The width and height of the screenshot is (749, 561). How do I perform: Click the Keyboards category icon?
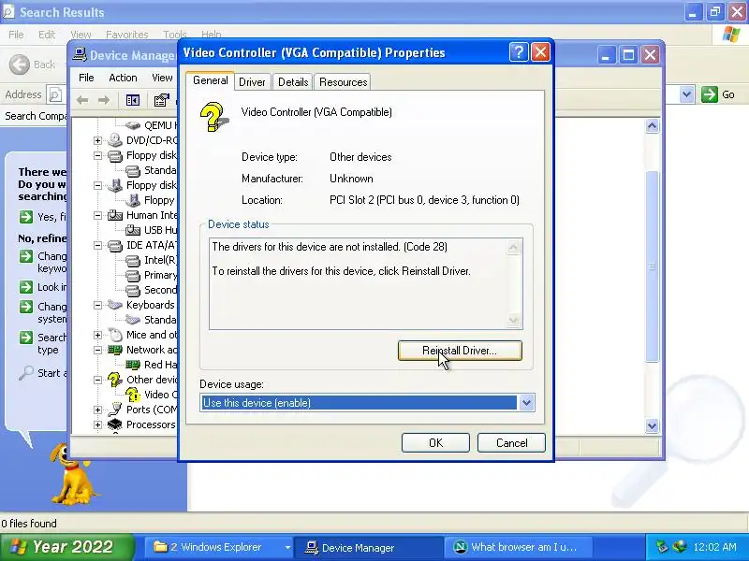pyautogui.click(x=114, y=305)
